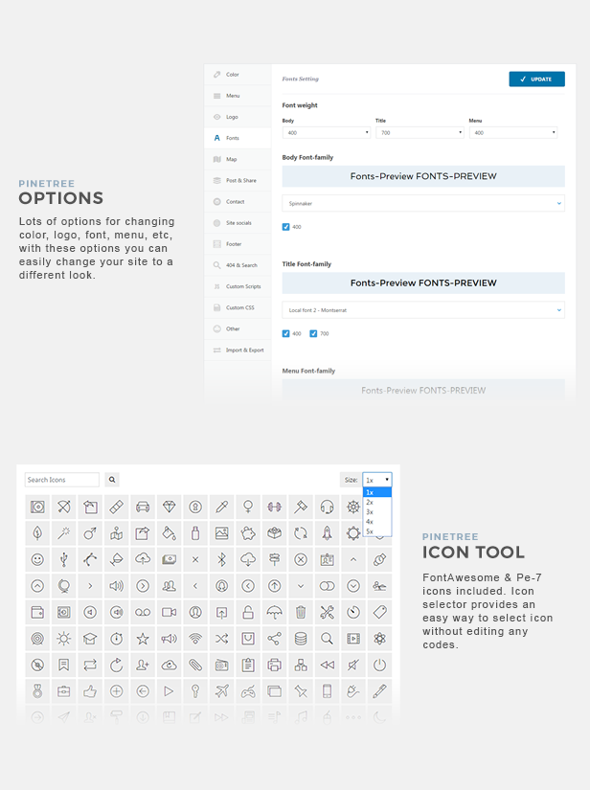Focus the Search Icons input field
Image resolution: width=590 pixels, height=790 pixels.
coord(62,480)
